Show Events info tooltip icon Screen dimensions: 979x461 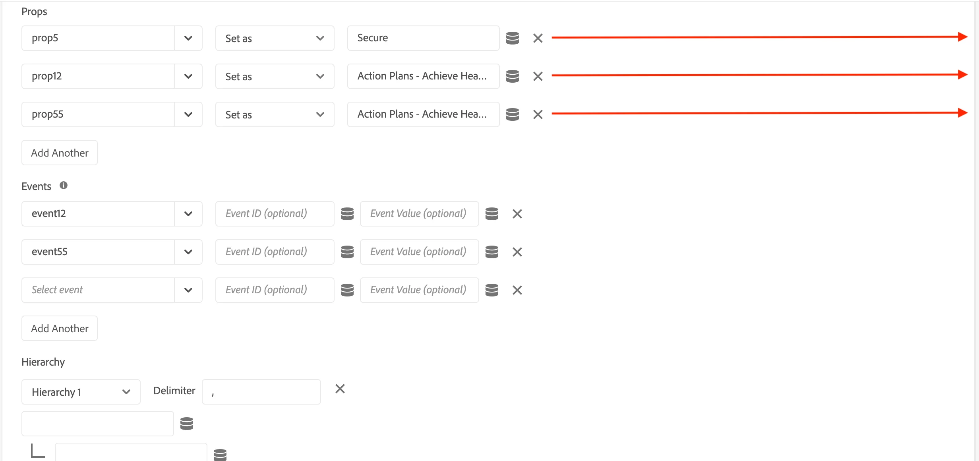pyautogui.click(x=64, y=186)
